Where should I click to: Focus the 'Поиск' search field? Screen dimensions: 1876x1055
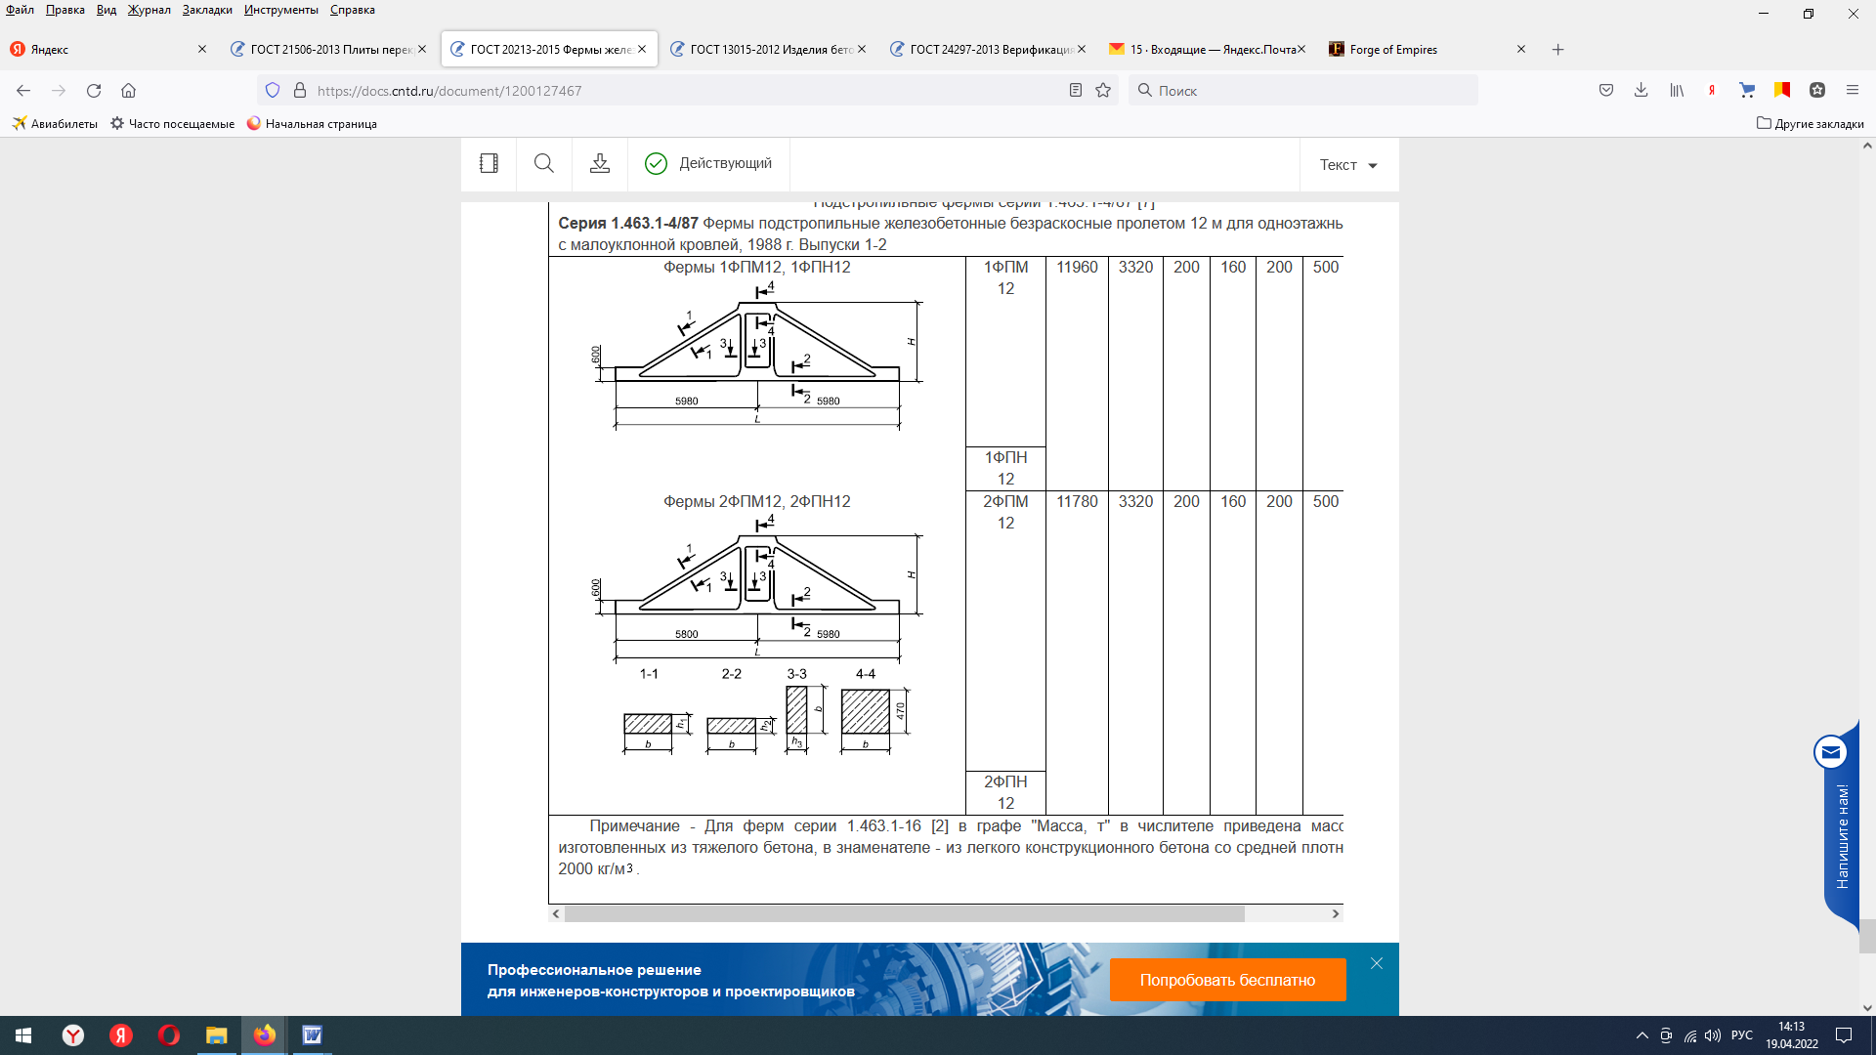[1304, 91]
